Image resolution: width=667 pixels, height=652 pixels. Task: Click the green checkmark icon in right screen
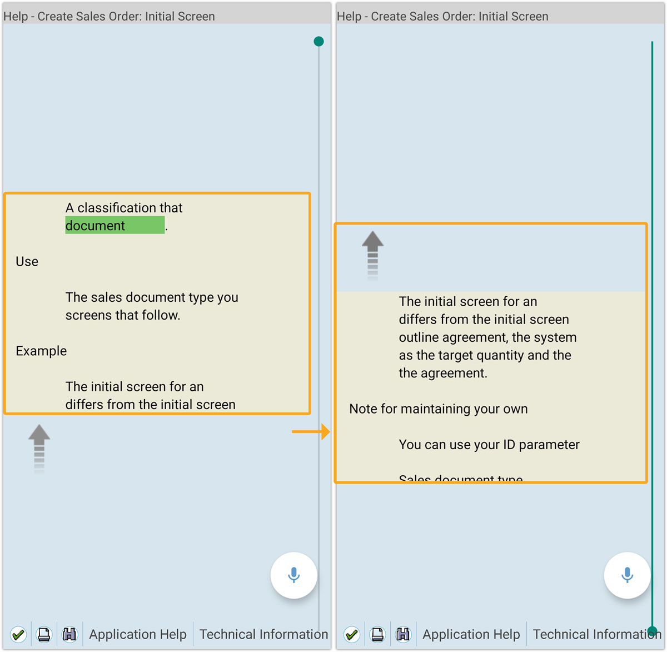pos(352,634)
